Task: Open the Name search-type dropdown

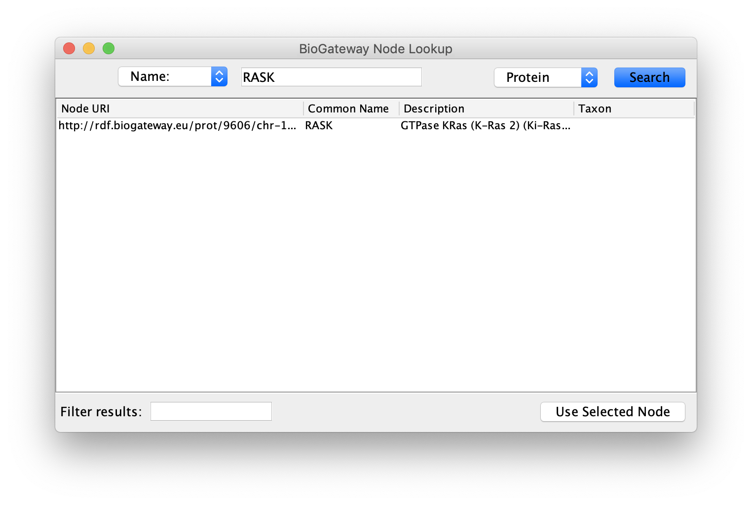Action: pos(173,76)
